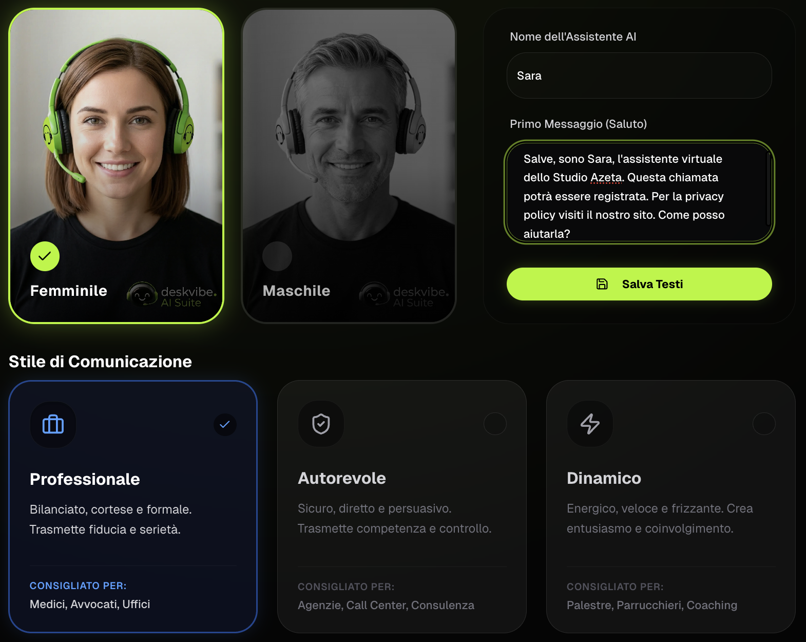
Task: Click the misspelled word Azeta in greeting
Action: (x=606, y=178)
